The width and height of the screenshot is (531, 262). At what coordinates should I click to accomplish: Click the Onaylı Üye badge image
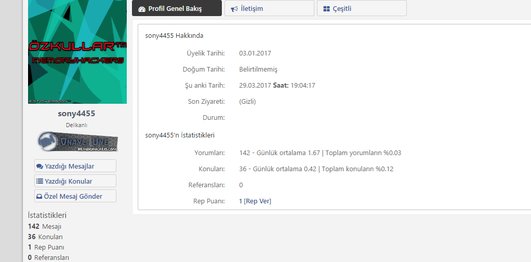pos(77,142)
